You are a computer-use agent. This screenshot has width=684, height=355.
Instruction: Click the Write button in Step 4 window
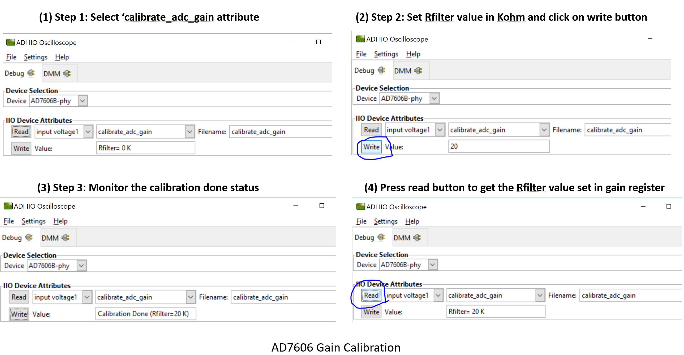[371, 312]
